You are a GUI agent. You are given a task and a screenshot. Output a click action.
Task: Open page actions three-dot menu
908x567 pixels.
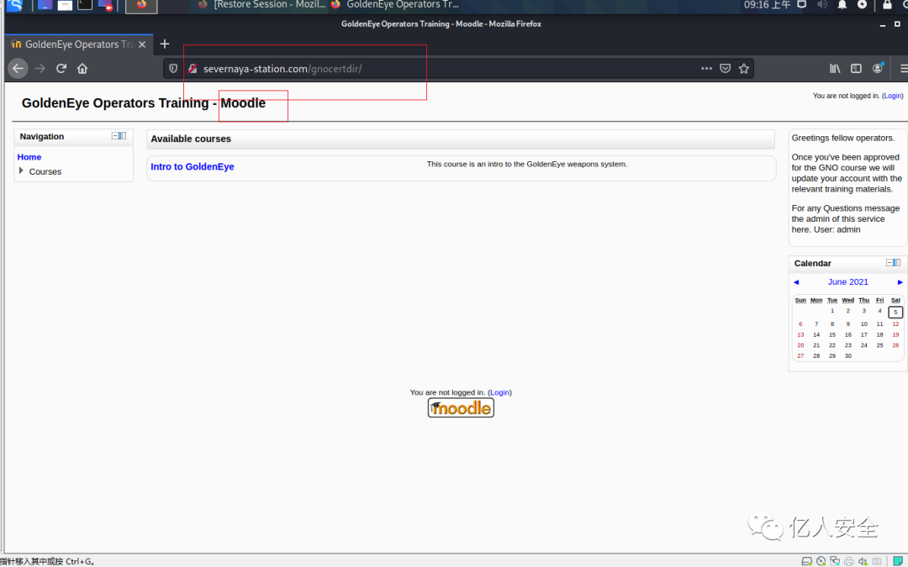706,68
